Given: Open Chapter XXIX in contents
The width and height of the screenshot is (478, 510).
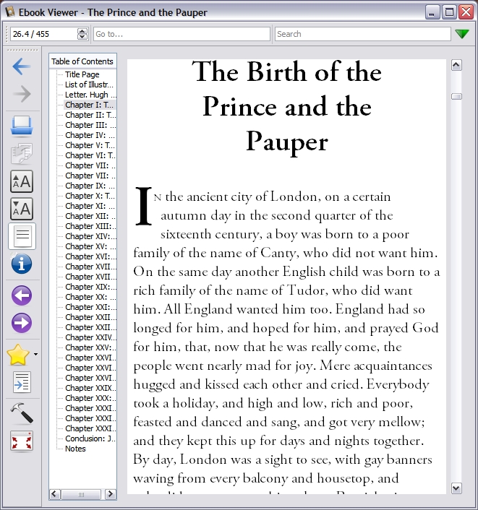Looking at the screenshot, I should click(90, 388).
